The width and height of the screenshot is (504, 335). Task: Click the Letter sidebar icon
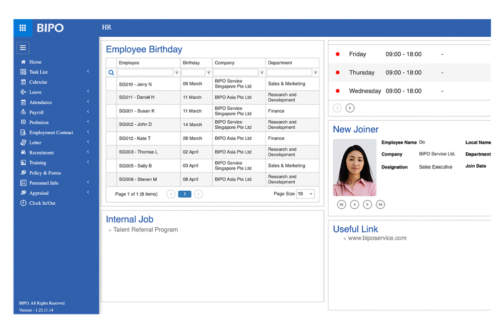[x=23, y=142]
